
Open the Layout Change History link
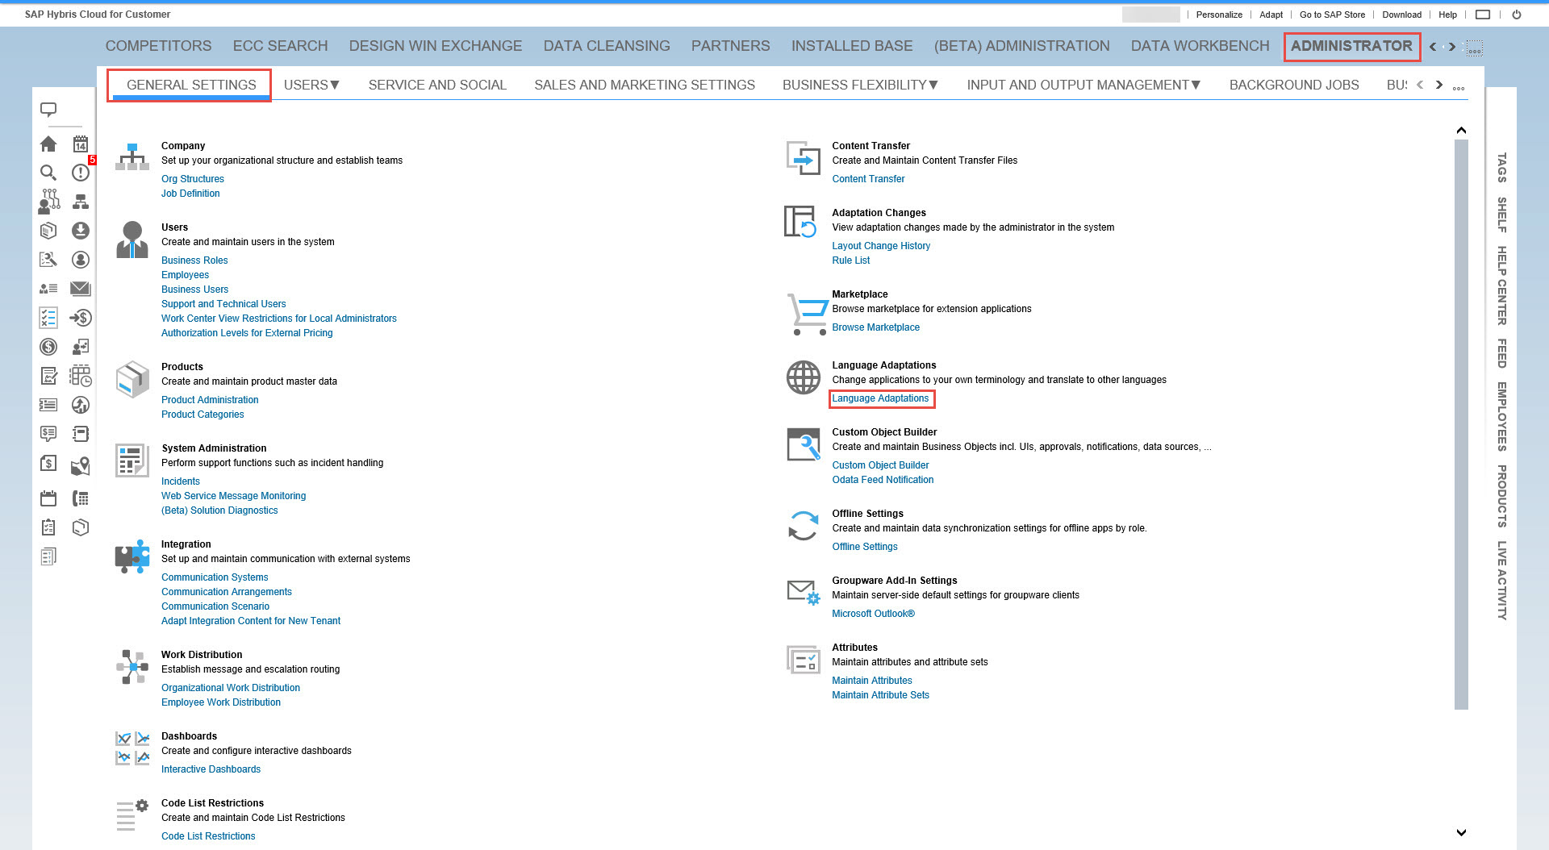point(881,246)
